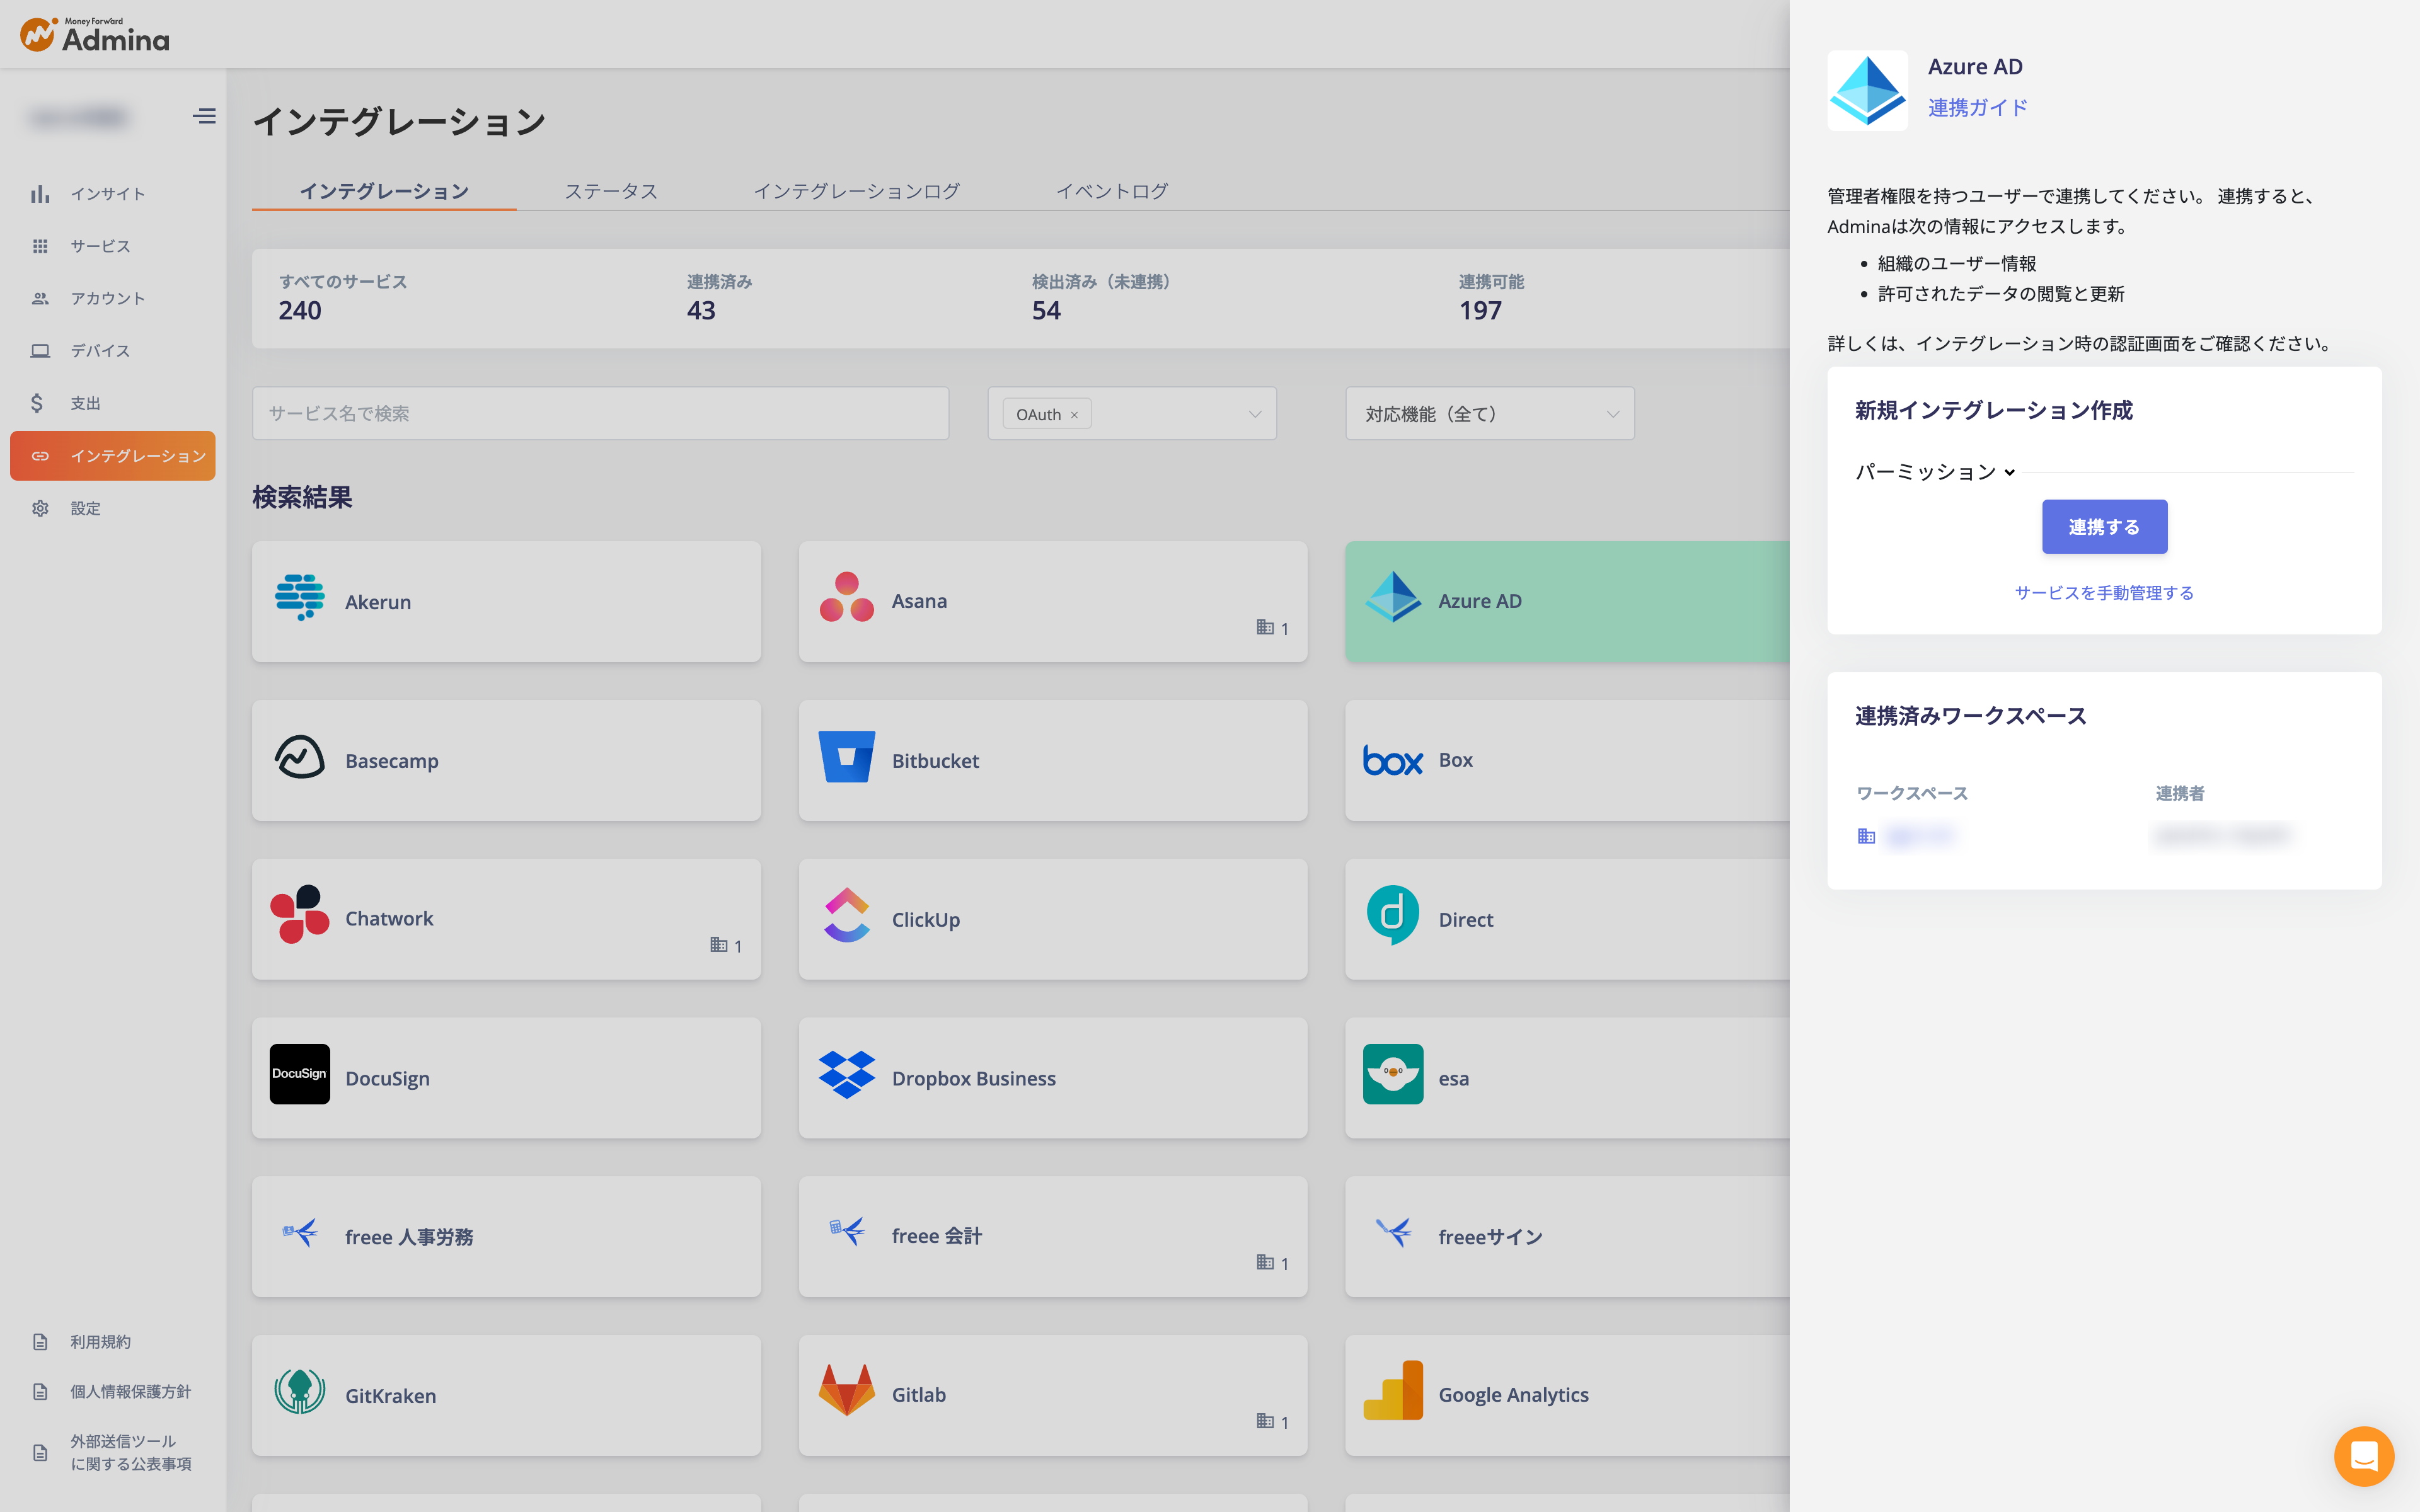This screenshot has height=1512, width=2420.
Task: Go to アカウント in sidebar
Action: pyautogui.click(x=108, y=298)
